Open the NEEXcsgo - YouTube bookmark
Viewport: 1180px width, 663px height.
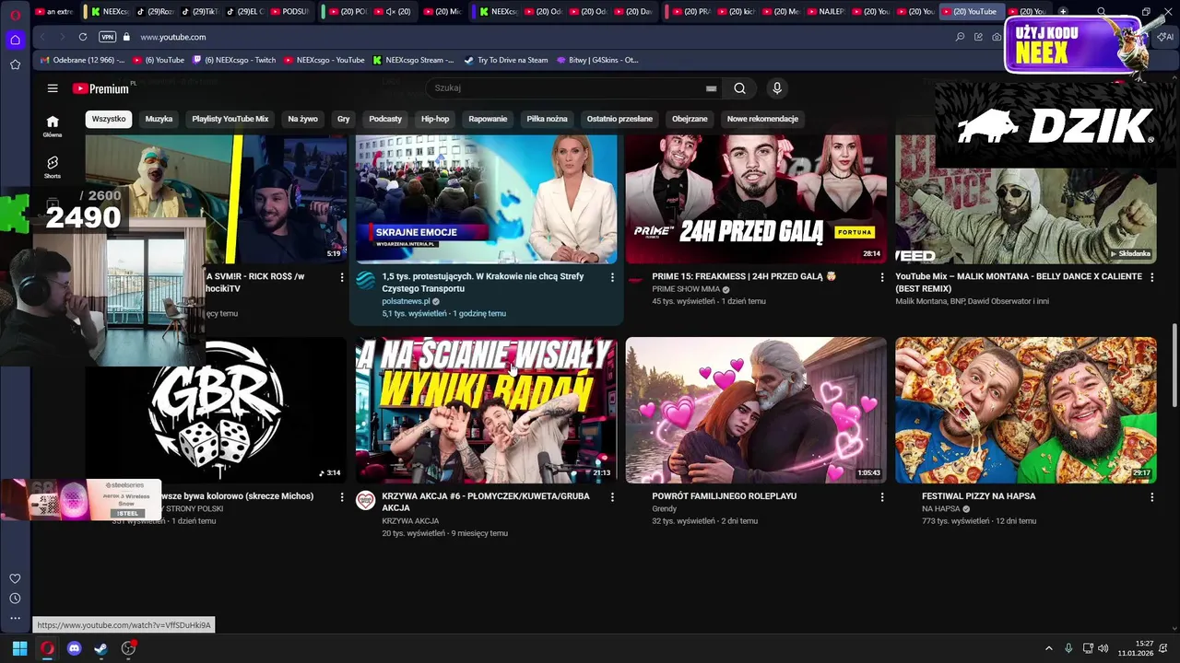point(324,60)
